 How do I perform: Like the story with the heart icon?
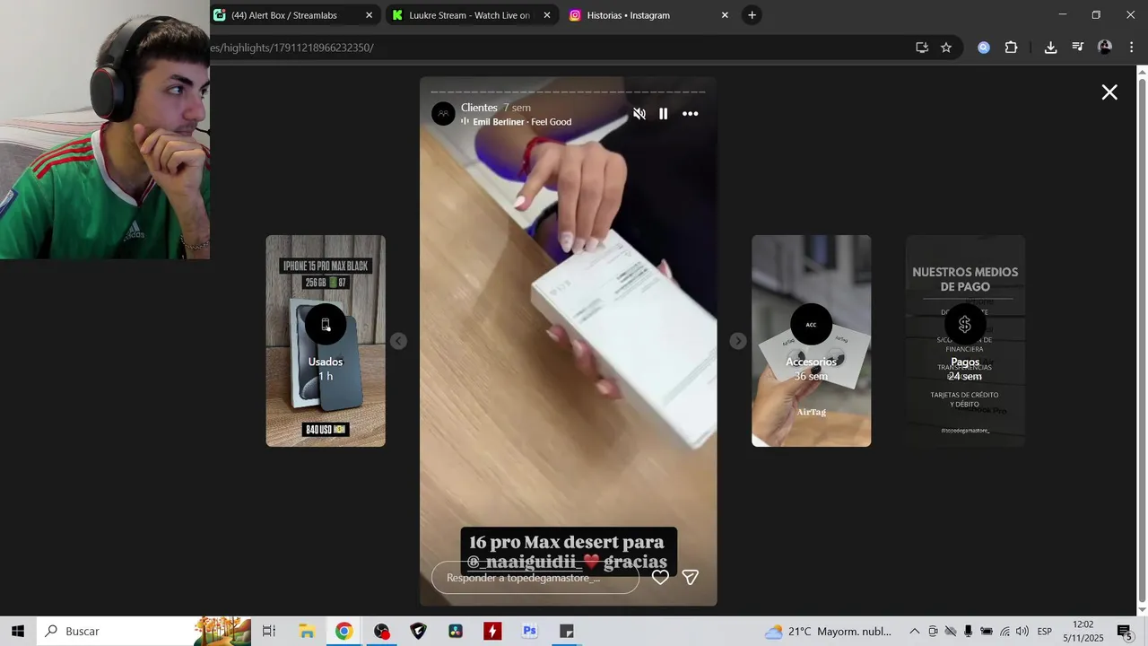point(660,578)
